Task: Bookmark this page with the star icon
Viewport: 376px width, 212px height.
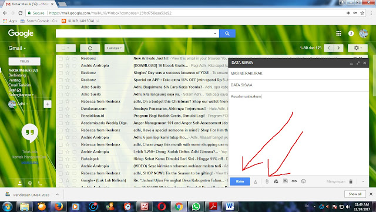Action: [362, 13]
